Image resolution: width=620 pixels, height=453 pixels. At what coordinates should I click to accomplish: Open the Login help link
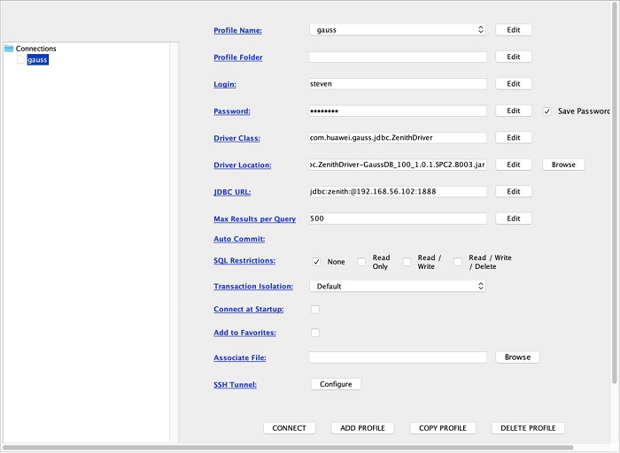pyautogui.click(x=225, y=84)
